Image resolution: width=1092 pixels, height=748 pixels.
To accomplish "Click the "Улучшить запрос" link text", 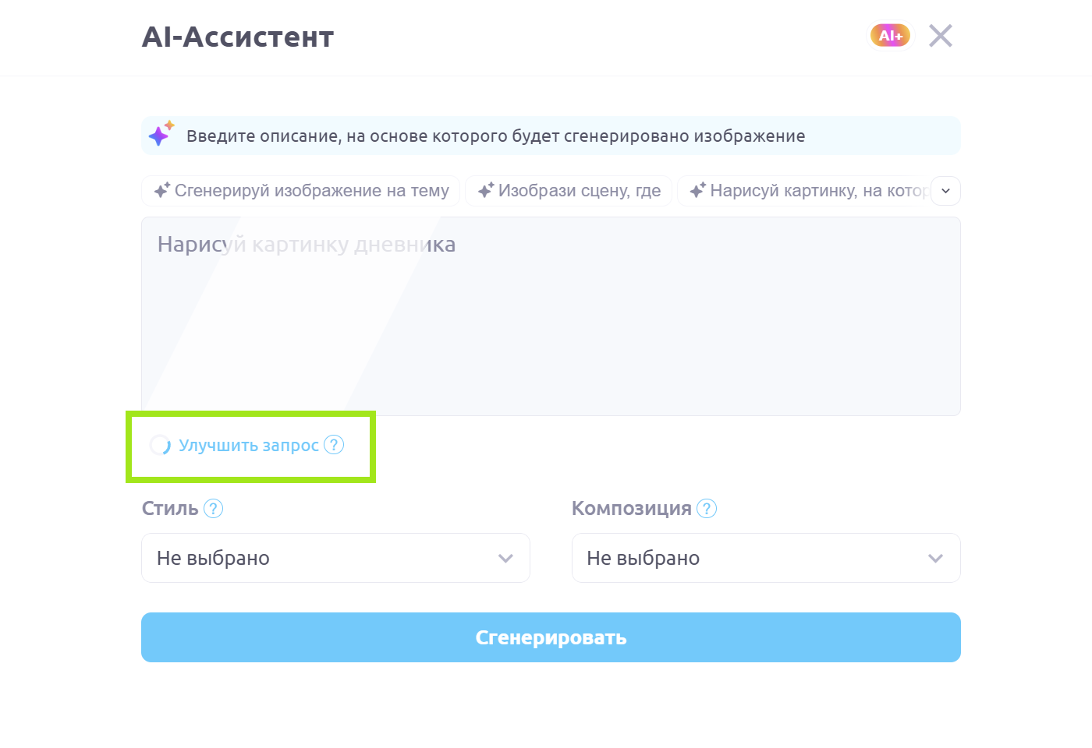I will [248, 446].
